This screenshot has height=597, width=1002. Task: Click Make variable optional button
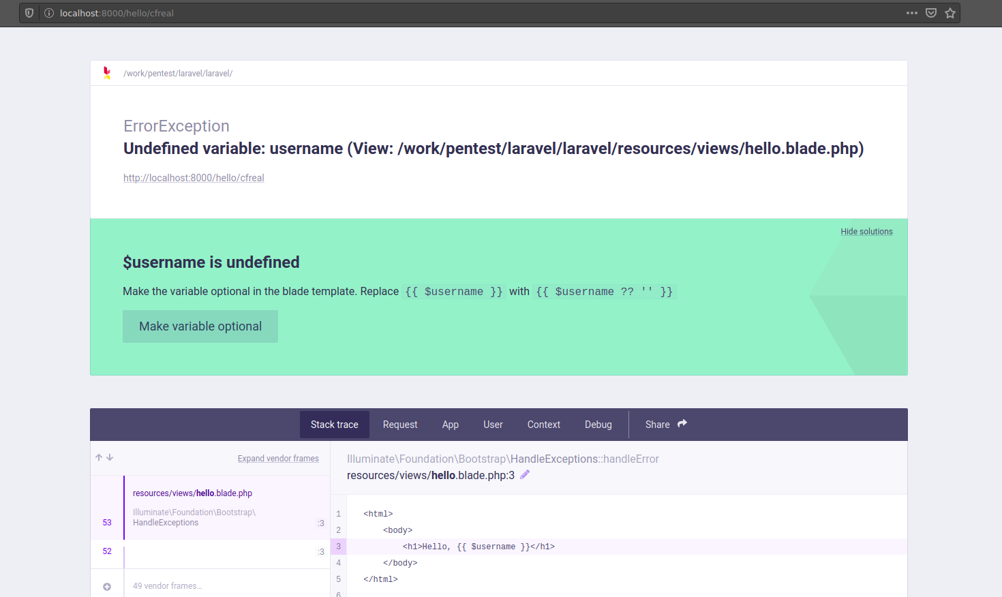(200, 326)
